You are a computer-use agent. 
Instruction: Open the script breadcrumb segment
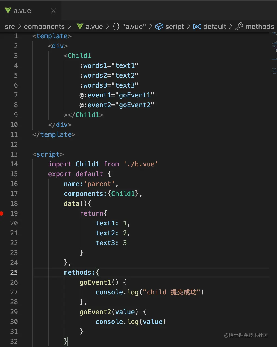tap(175, 27)
